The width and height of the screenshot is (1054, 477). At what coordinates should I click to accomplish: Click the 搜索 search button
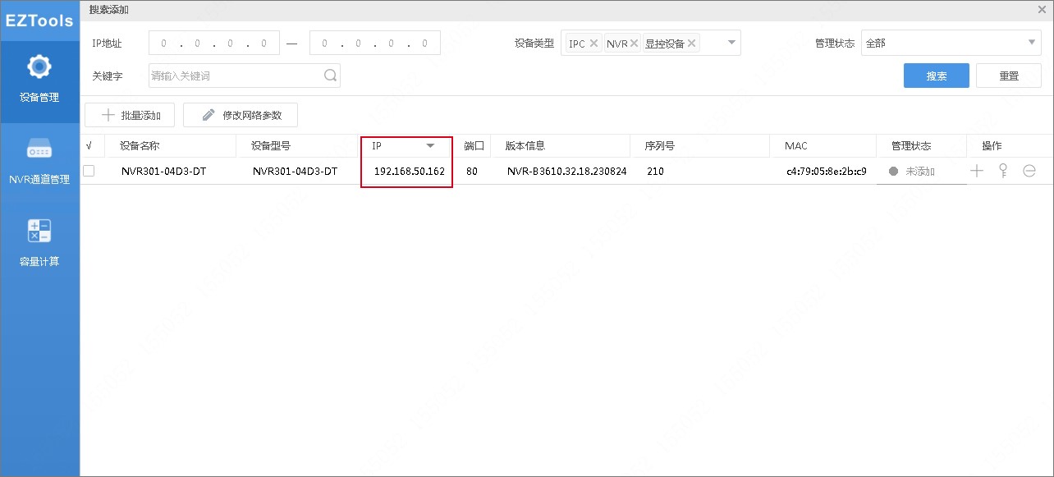936,75
